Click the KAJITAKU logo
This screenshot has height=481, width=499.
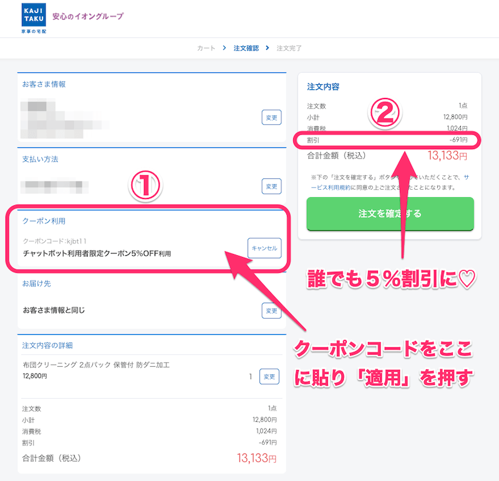[x=34, y=18]
